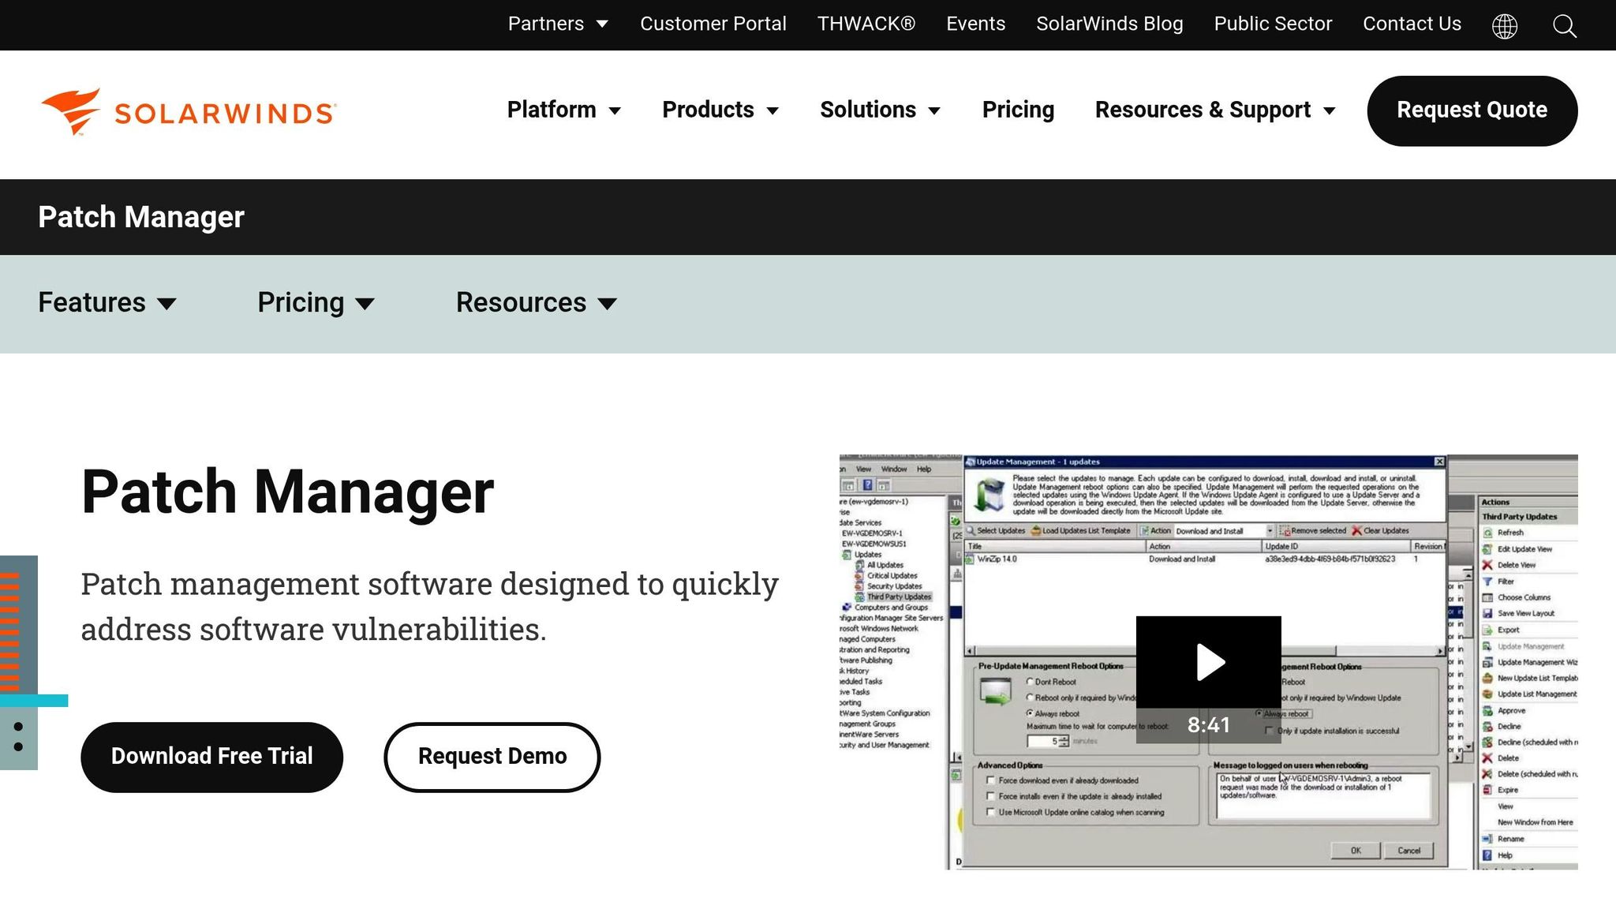Check Use Microsoft Update online catalog when scanning
1616x909 pixels.
(991, 811)
